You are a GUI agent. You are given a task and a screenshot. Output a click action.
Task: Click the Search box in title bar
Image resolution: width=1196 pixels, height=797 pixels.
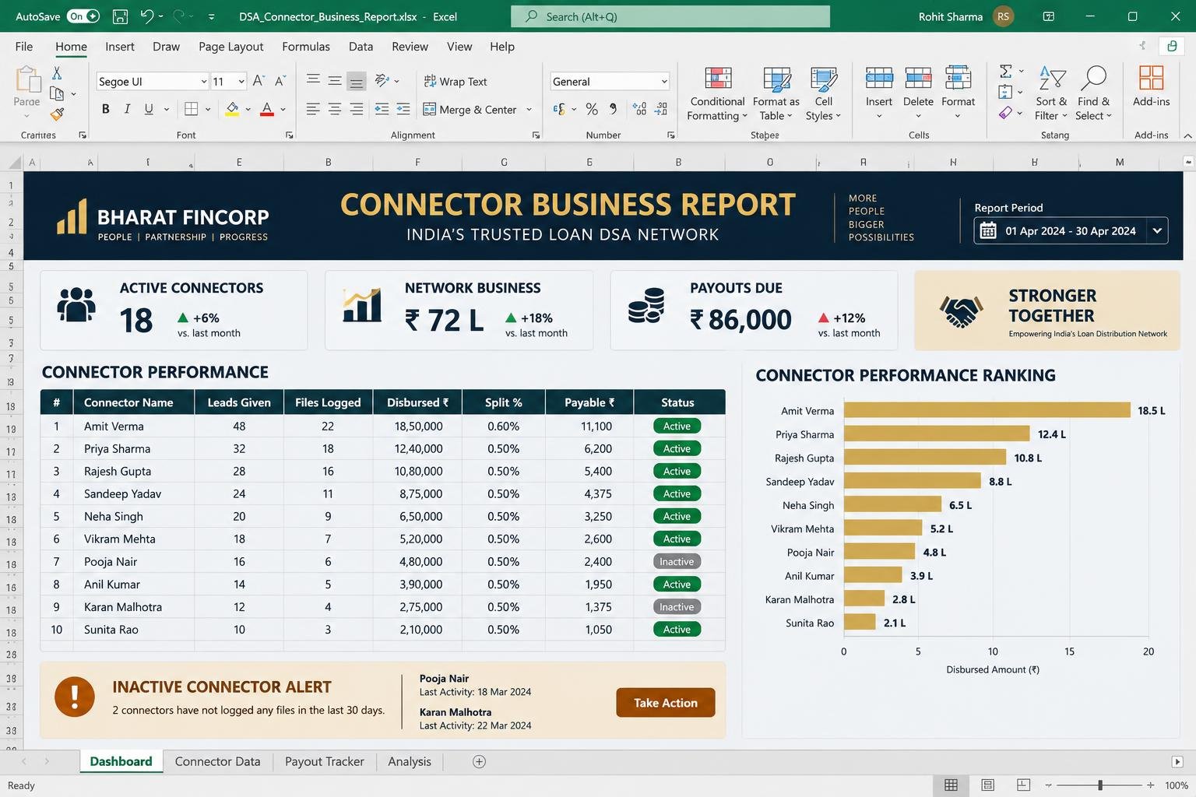click(x=670, y=16)
